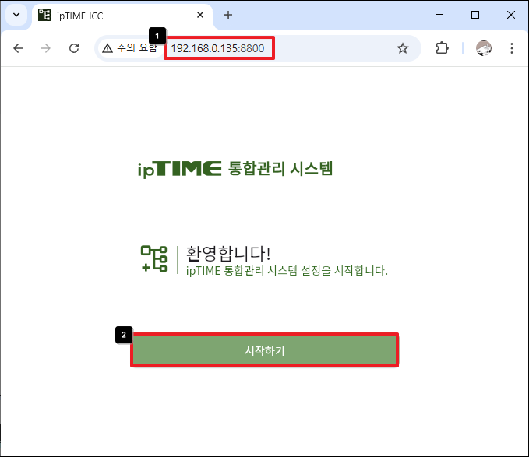The image size is (529, 457).
Task: Minimize the Chrome window
Action: (439, 15)
